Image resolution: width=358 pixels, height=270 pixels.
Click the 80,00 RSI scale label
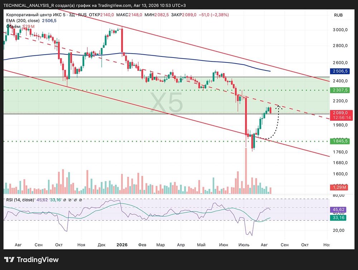pyautogui.click(x=339, y=195)
